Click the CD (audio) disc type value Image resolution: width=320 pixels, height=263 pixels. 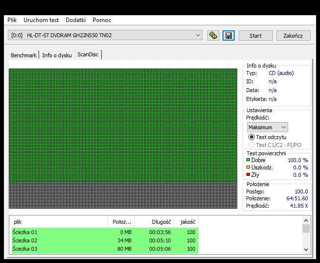281,73
